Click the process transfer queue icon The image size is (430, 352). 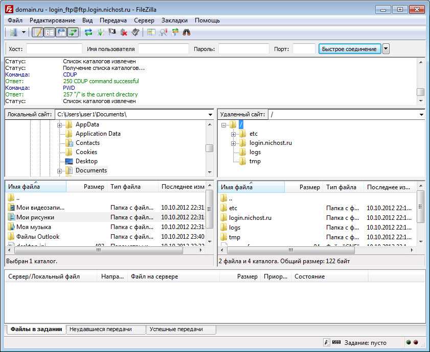click(x=100, y=32)
